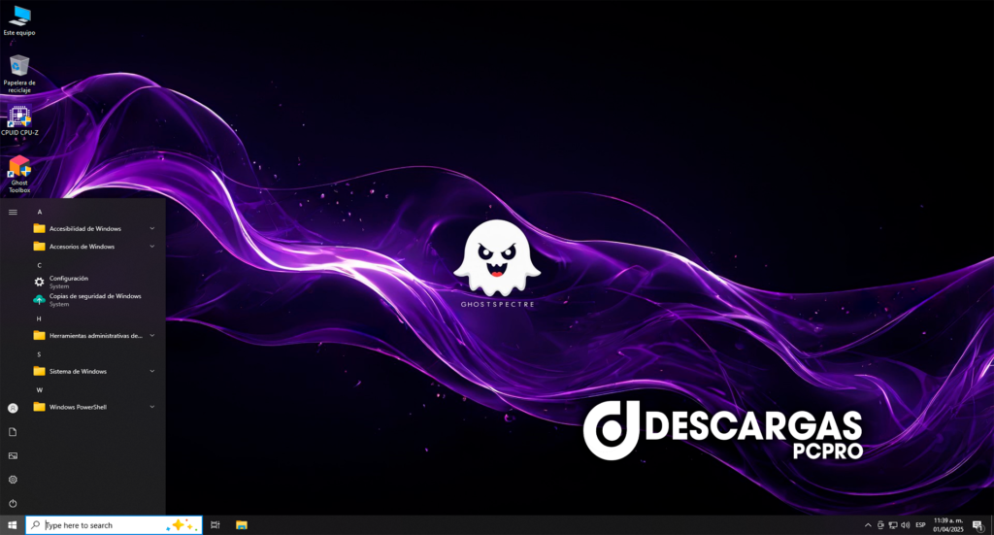Open the volume speaker icon in the tray
Viewport: 994px width, 535px height.
(905, 525)
